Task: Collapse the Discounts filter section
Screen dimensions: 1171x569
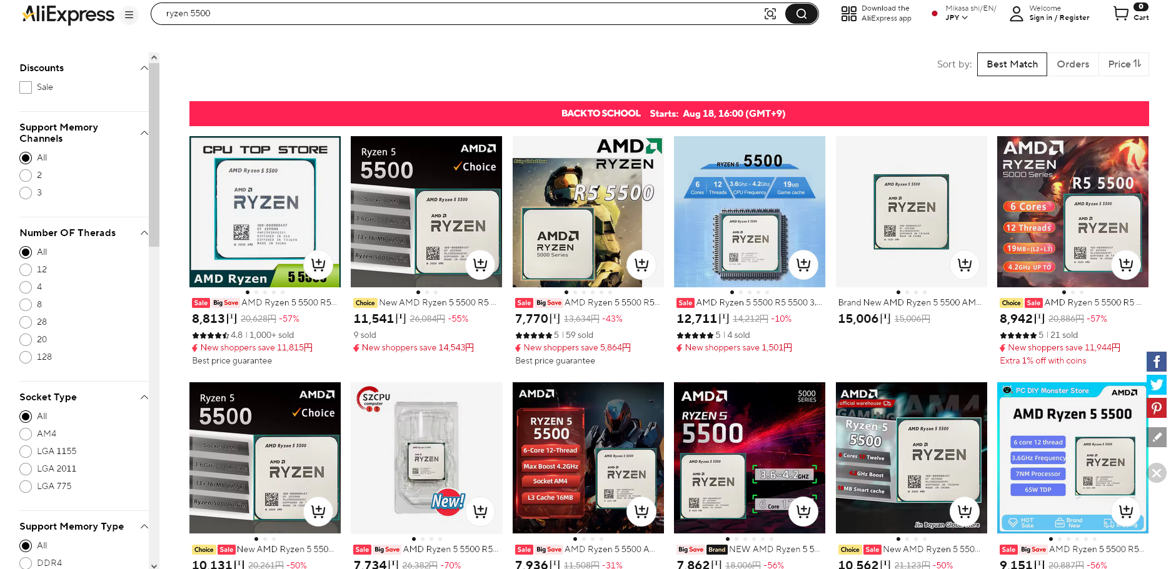Action: tap(144, 68)
